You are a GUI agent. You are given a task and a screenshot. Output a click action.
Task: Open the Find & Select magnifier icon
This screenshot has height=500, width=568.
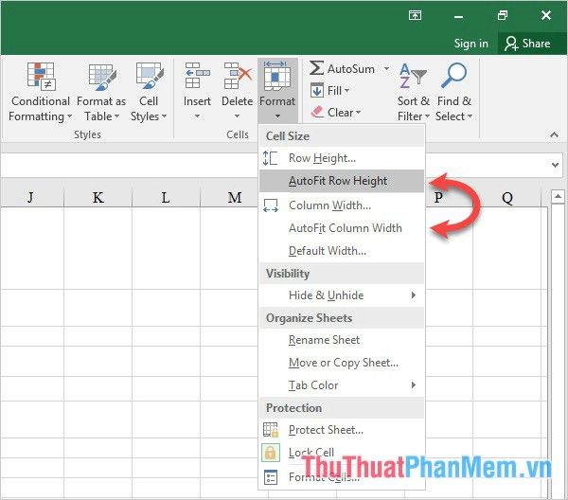453,76
